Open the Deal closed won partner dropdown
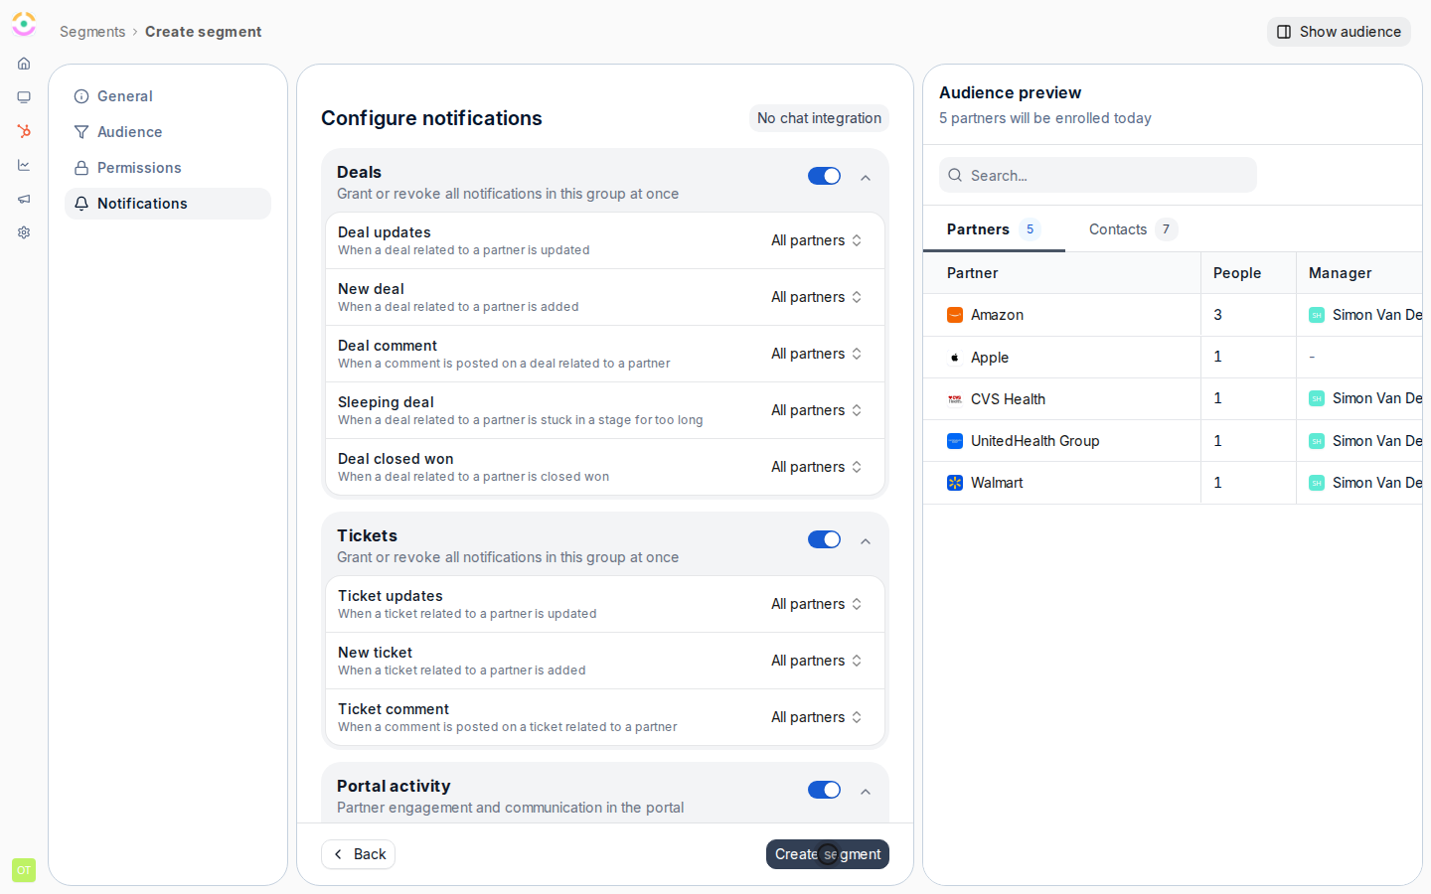This screenshot has height=894, width=1431. click(817, 467)
